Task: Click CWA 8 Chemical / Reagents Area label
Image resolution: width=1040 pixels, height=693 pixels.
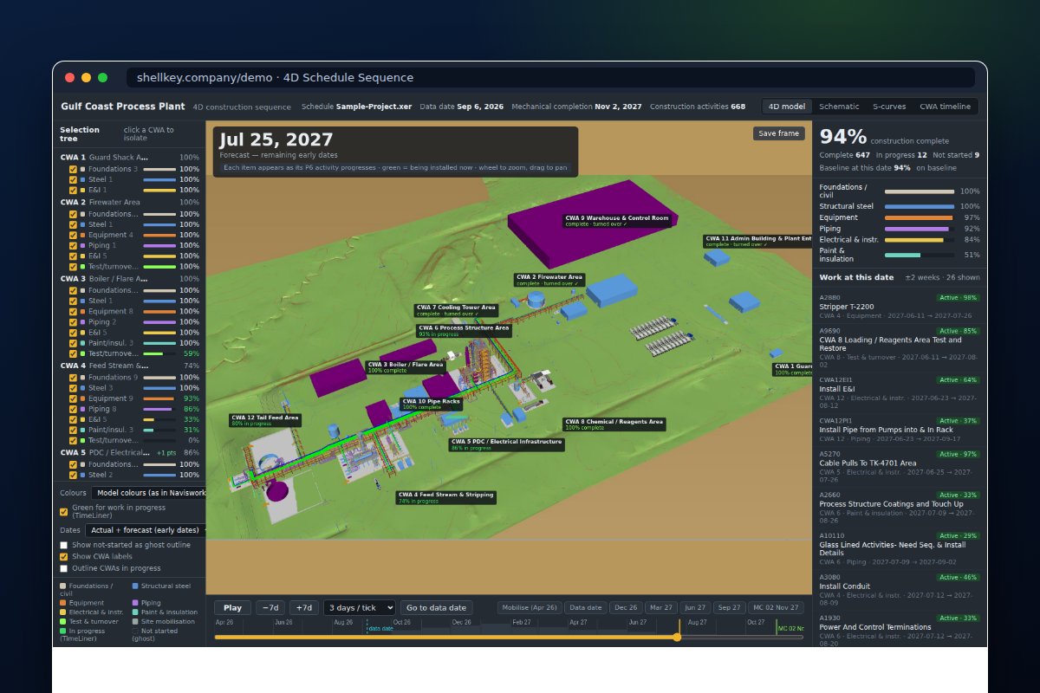Action: [614, 424]
